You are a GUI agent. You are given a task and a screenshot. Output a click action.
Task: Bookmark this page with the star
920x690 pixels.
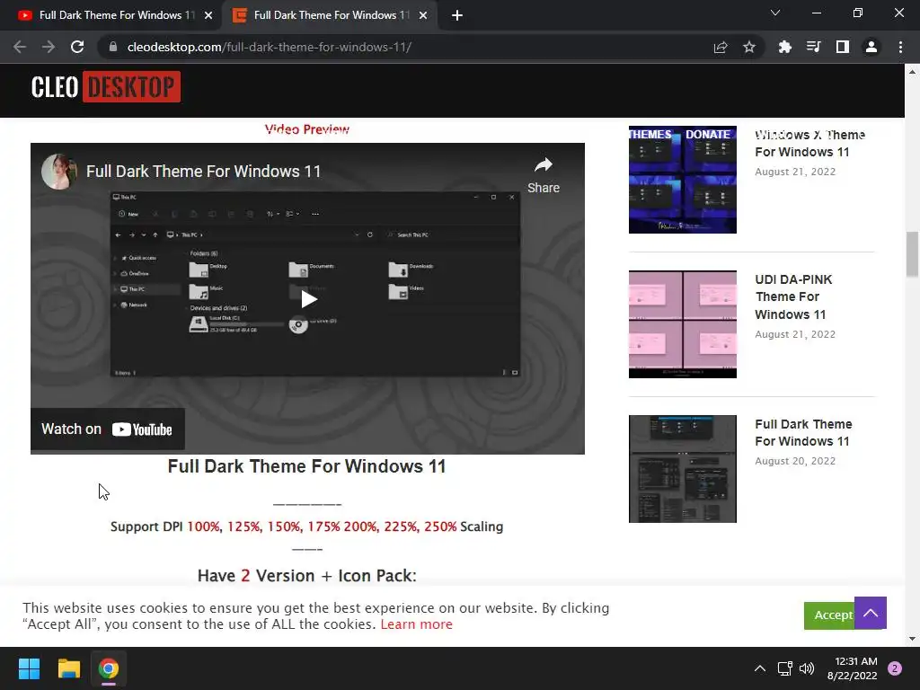(x=749, y=47)
